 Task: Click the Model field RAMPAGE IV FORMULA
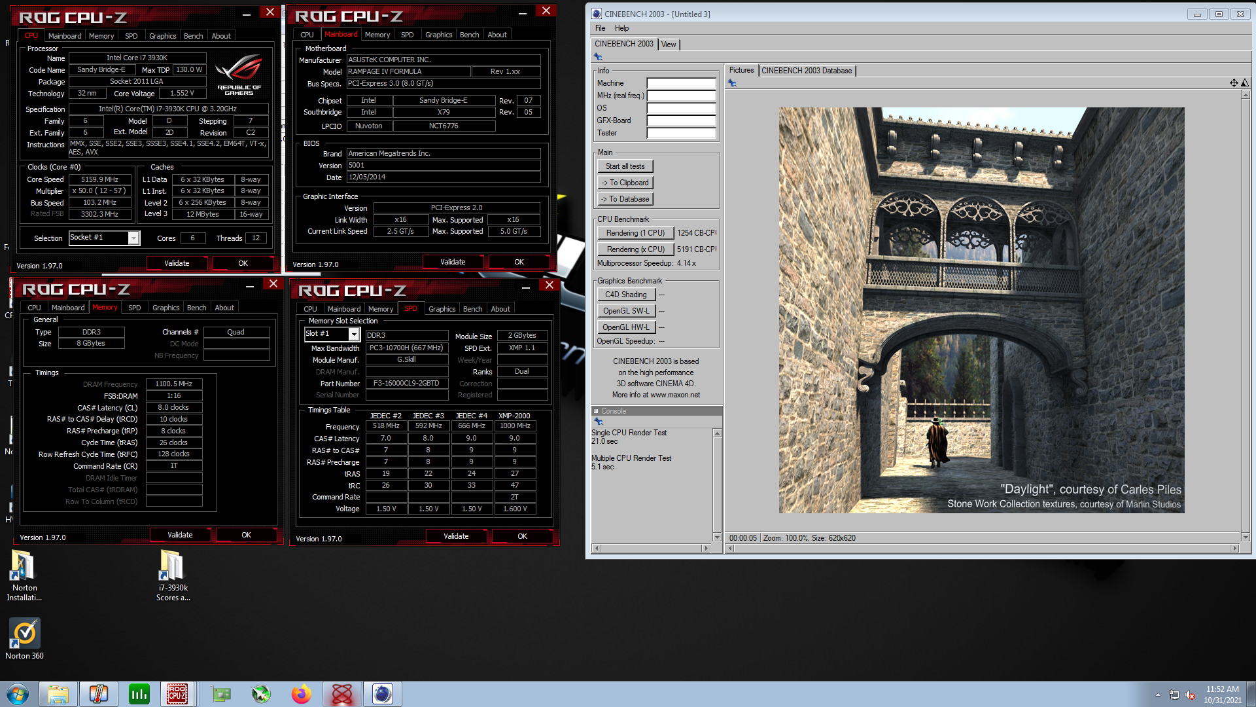pos(408,72)
